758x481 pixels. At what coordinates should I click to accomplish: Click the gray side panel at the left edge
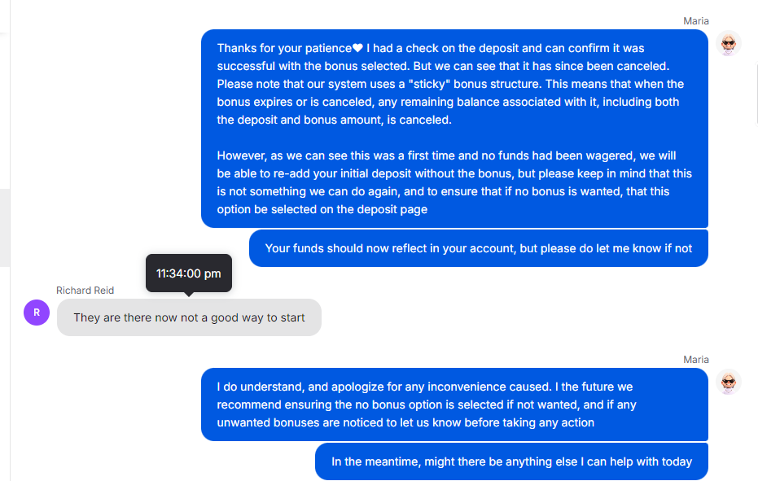(x=5, y=228)
